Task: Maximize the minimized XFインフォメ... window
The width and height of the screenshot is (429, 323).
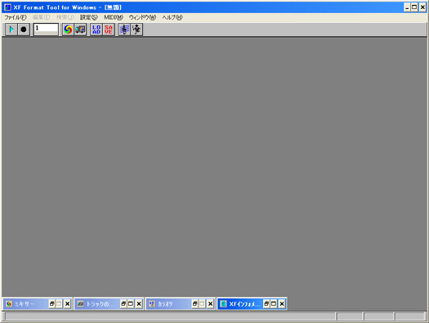Action: click(x=274, y=303)
